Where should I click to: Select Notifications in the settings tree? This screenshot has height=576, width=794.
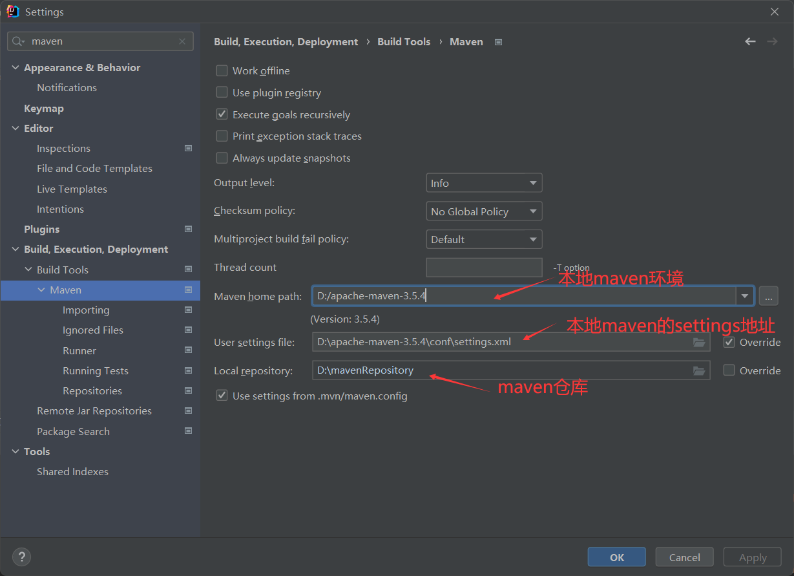67,88
